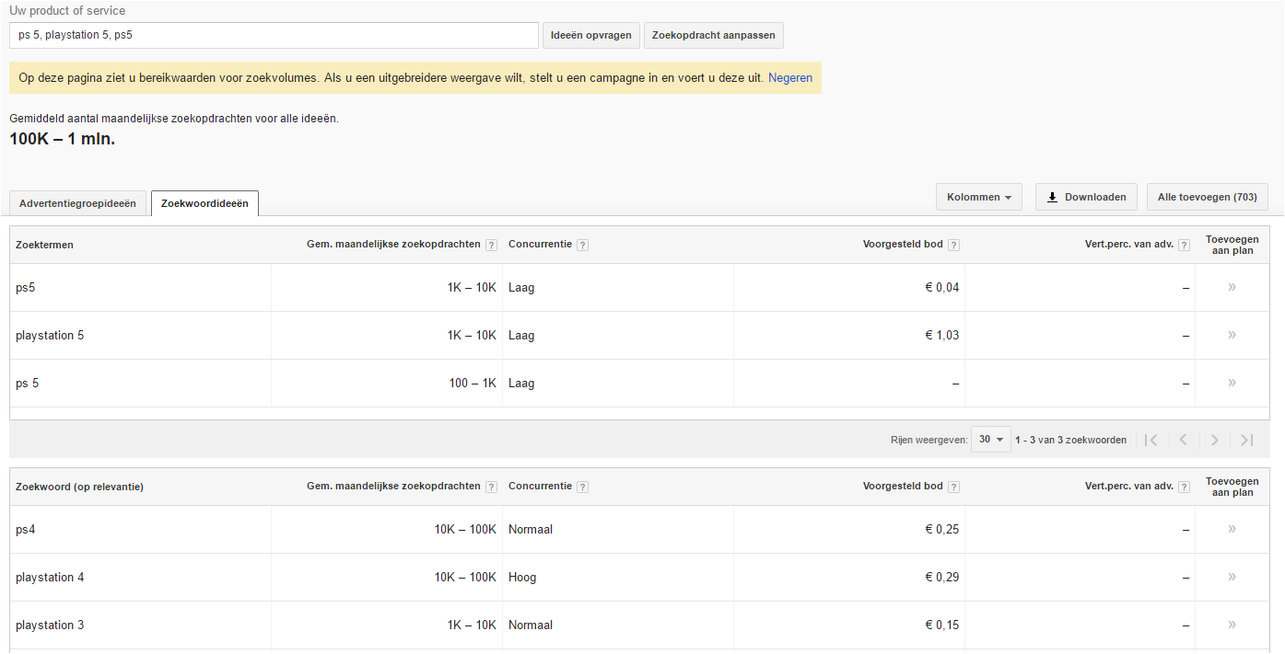Sort by Zoektermen column header
This screenshot has height=654, width=1285.
(x=44, y=245)
